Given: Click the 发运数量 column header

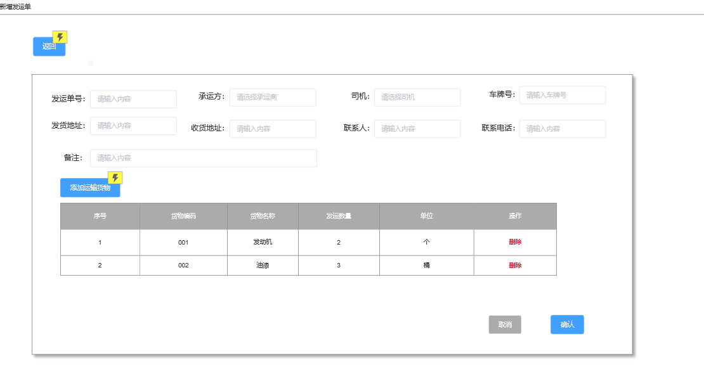Looking at the screenshot, I should 339,216.
